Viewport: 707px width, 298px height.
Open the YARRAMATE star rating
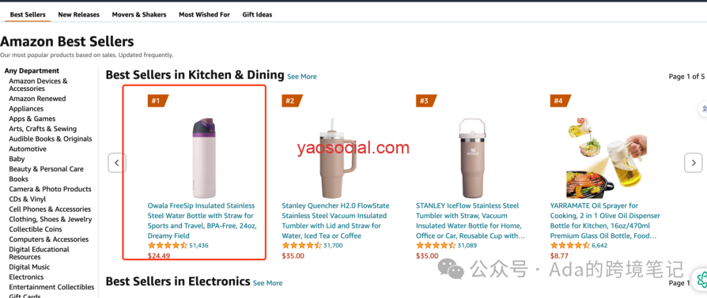point(570,246)
